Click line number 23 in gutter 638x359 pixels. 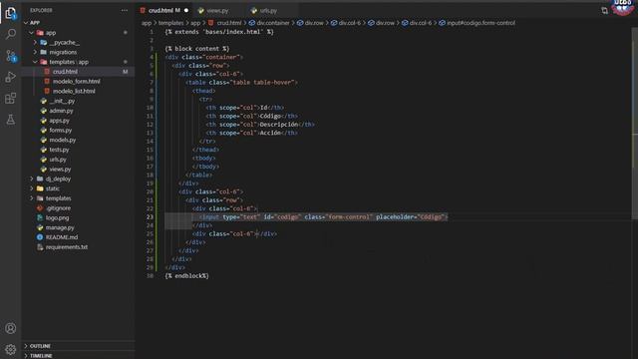[151, 217]
